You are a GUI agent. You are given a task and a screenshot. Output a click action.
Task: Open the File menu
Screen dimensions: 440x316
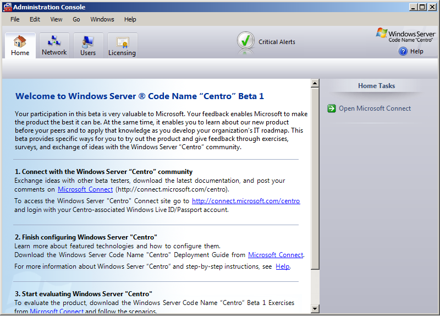[x=15, y=19]
